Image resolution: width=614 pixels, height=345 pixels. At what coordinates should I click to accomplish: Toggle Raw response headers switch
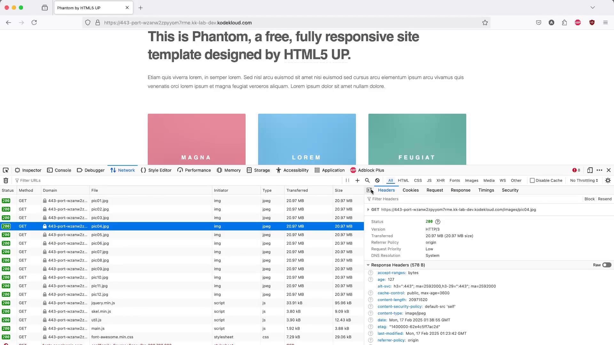coord(607,265)
